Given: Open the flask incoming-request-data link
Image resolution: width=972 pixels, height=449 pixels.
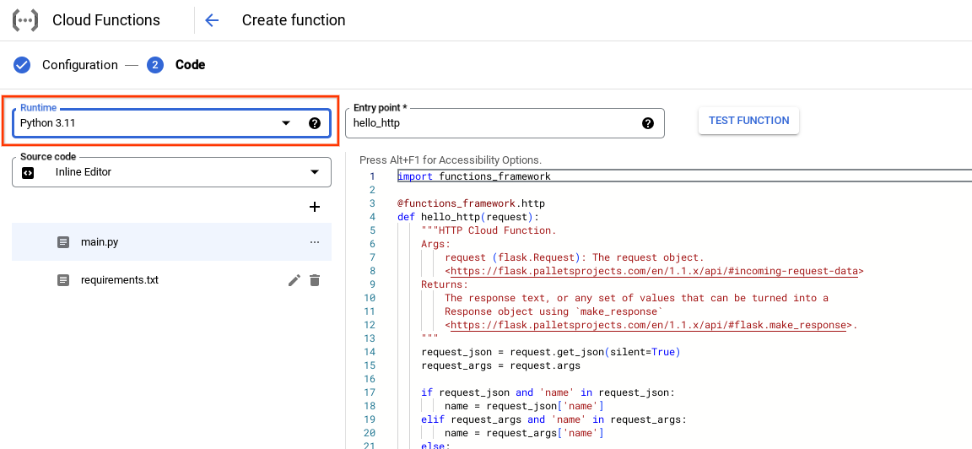Looking at the screenshot, I should tap(656, 271).
